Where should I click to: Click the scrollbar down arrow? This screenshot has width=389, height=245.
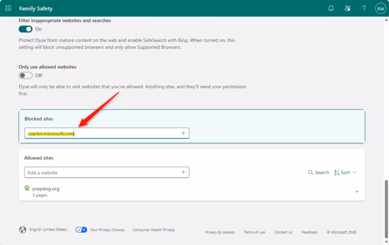[x=386, y=242]
